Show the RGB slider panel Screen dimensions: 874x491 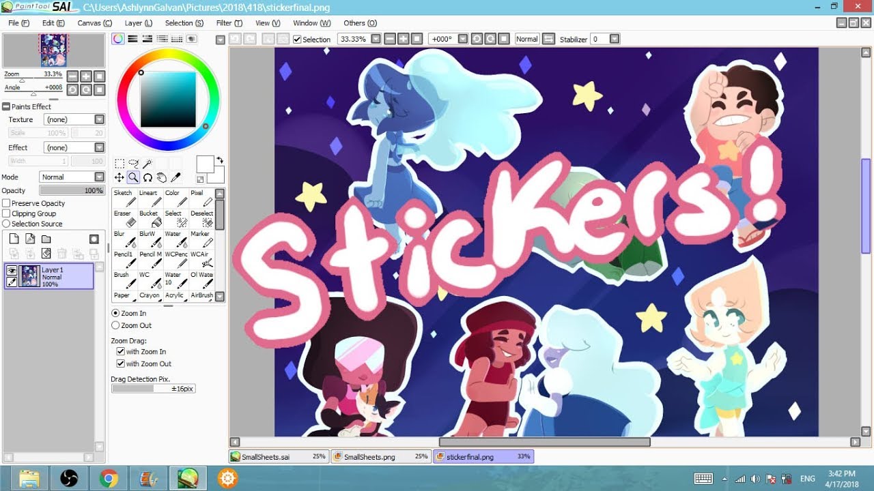click(133, 39)
